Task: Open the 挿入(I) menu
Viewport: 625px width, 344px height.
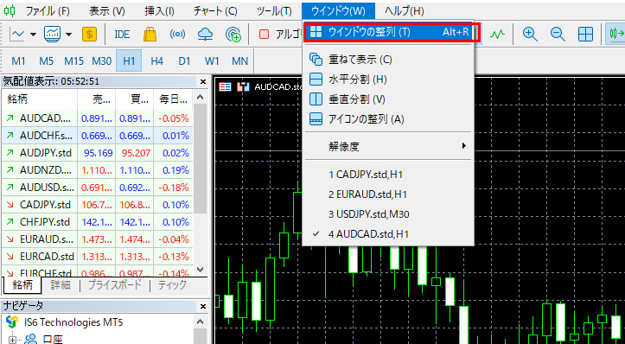Action: (159, 11)
